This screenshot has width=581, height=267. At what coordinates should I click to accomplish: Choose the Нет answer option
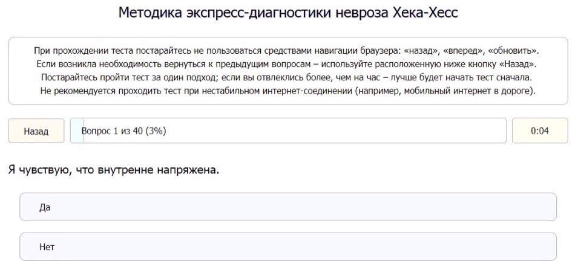pyautogui.click(x=288, y=247)
